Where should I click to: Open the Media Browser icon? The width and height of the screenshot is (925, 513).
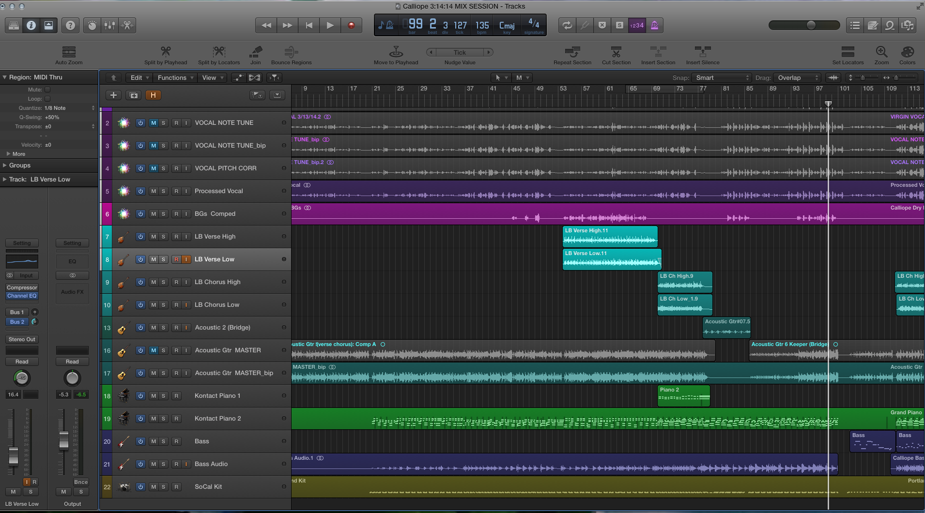(908, 25)
